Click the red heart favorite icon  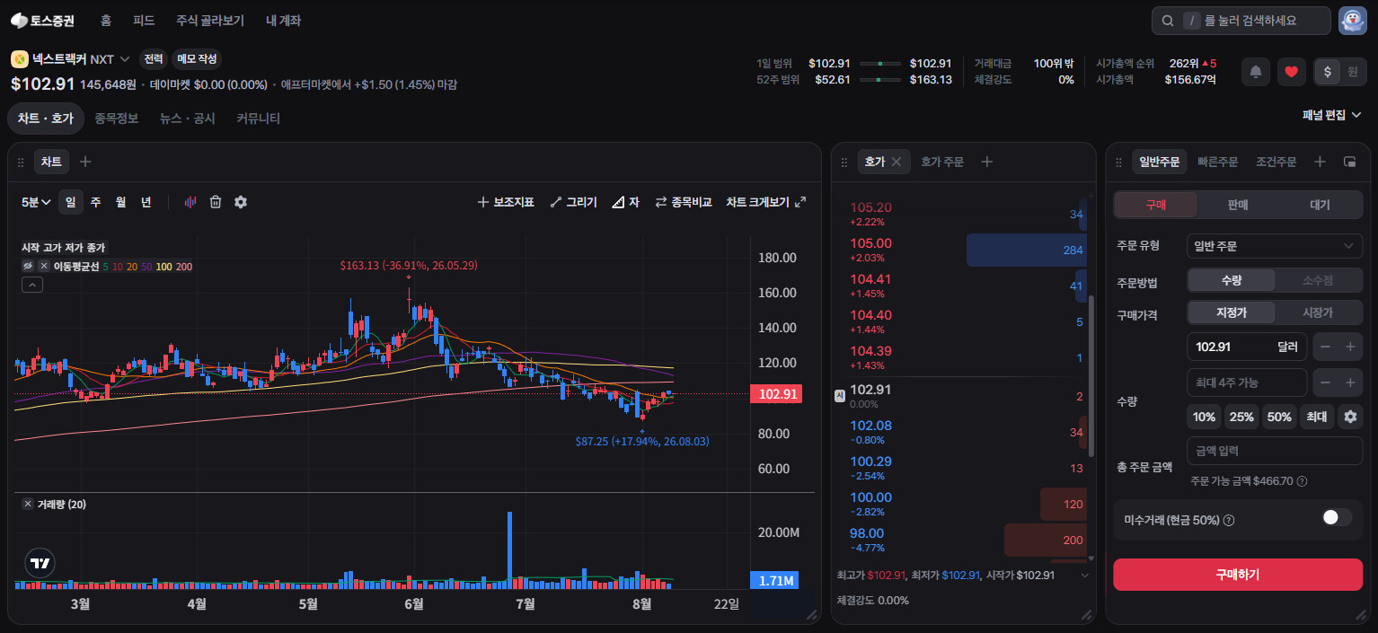pos(1292,72)
